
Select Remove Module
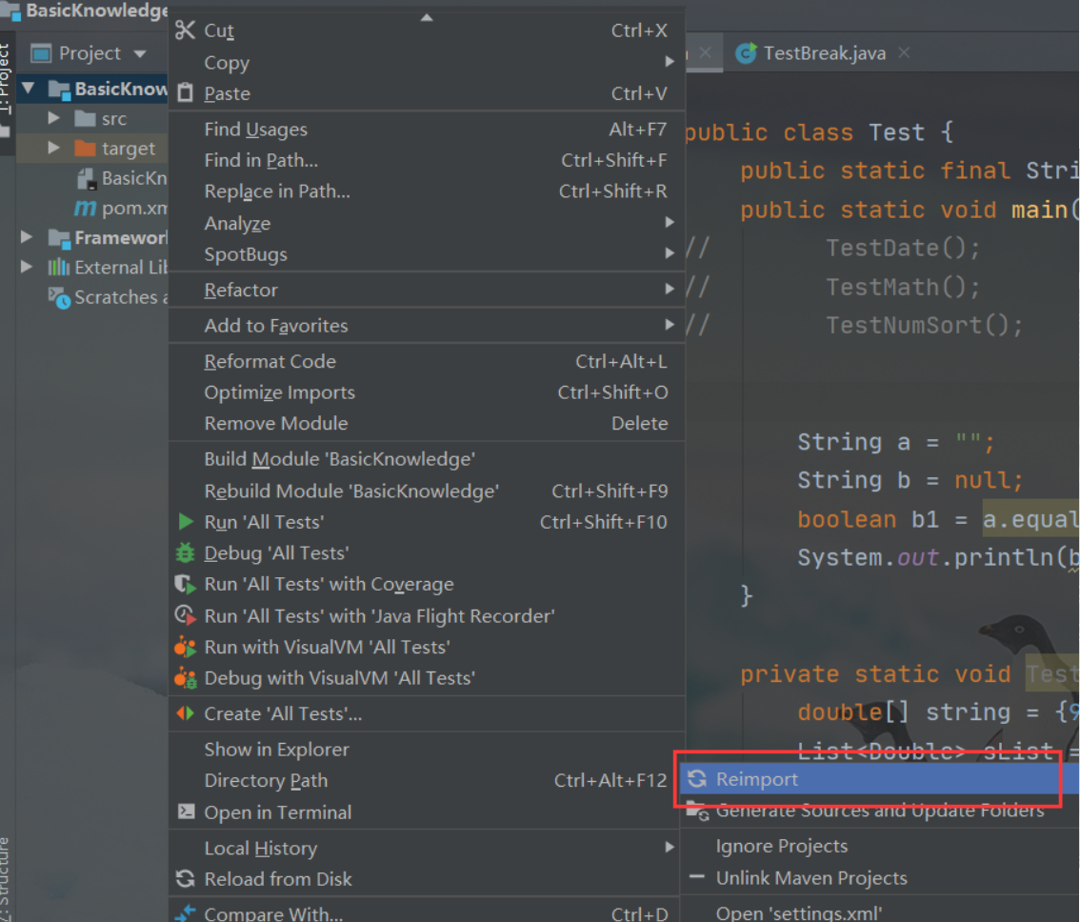(x=427, y=423)
